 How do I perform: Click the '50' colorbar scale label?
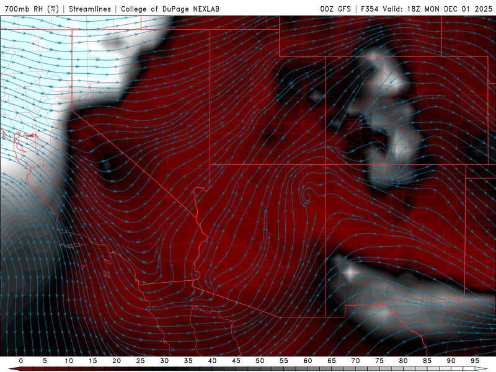(x=260, y=361)
